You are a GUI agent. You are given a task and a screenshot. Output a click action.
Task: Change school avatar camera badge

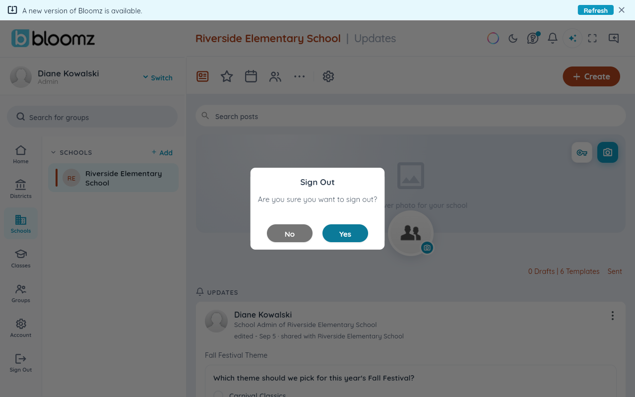[427, 247]
